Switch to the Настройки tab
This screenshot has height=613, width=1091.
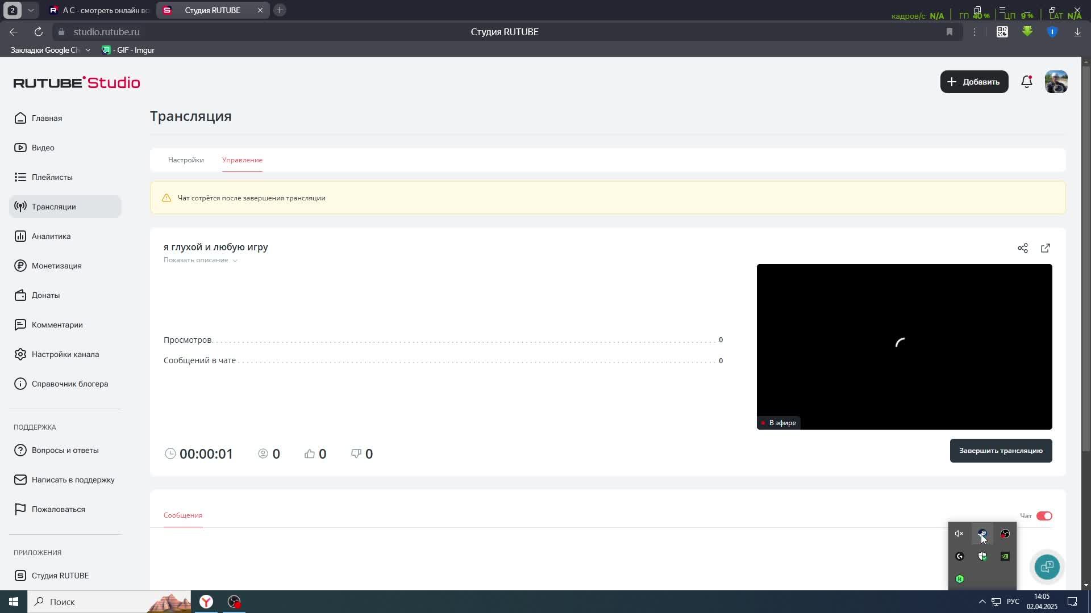[186, 160]
